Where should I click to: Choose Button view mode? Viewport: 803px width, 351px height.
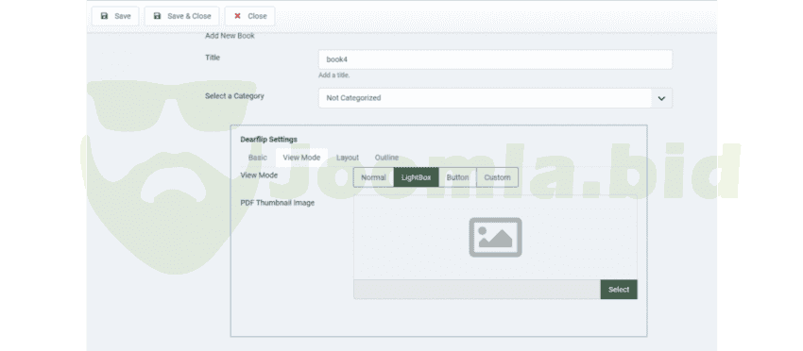coord(457,177)
